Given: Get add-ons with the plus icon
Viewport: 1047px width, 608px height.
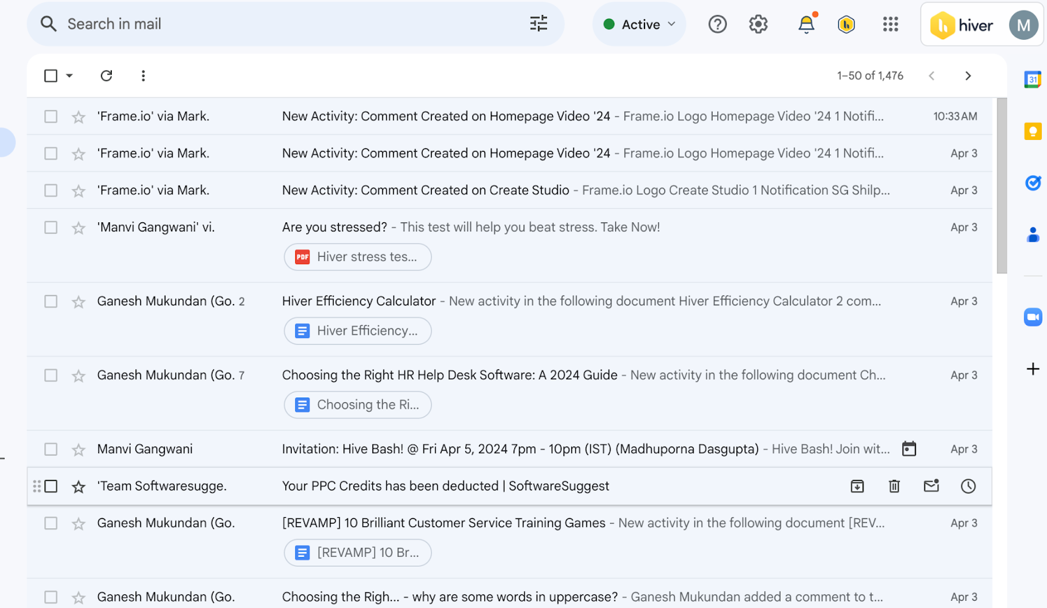Looking at the screenshot, I should [1033, 369].
